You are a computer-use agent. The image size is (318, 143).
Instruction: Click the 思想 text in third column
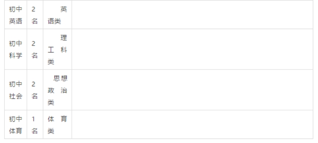61,78
